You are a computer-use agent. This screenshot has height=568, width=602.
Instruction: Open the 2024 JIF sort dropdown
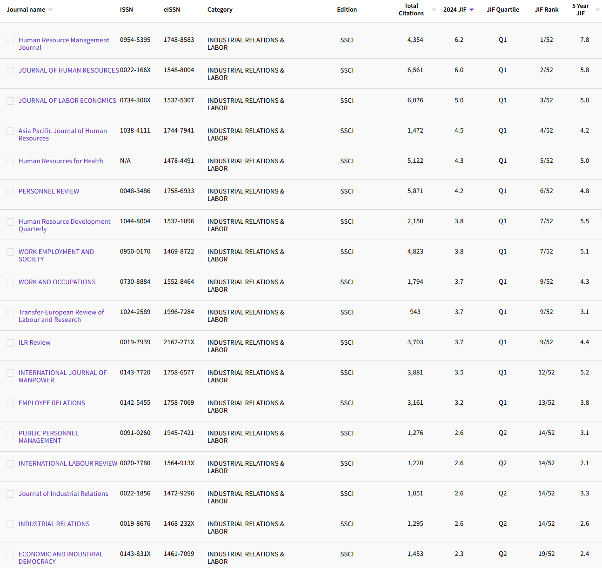pos(471,9)
